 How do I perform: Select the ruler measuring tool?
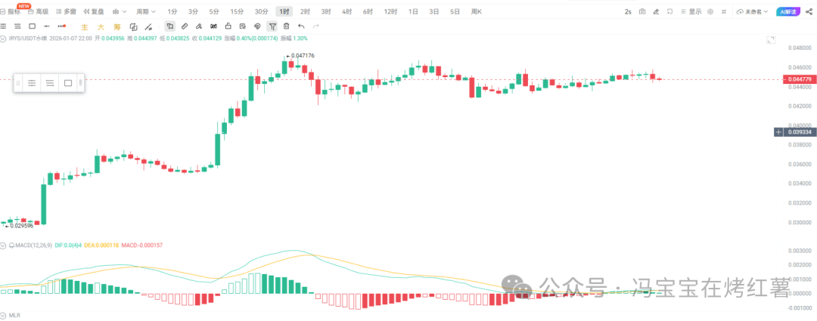pos(185,26)
